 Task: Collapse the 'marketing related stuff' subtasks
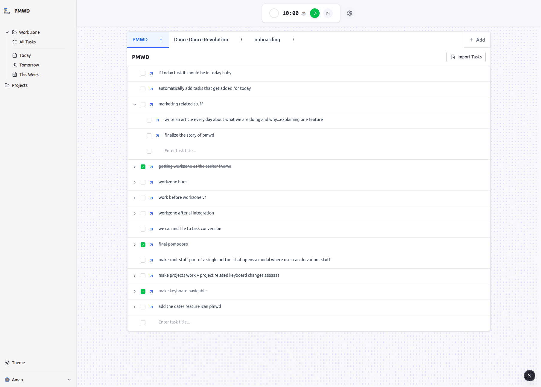click(x=135, y=105)
